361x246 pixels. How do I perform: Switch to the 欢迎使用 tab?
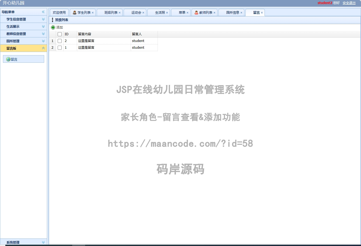tap(59, 13)
